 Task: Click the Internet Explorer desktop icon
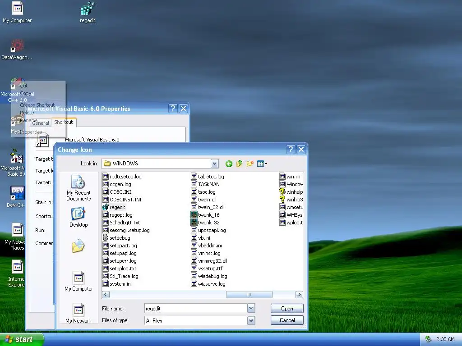coord(16,273)
